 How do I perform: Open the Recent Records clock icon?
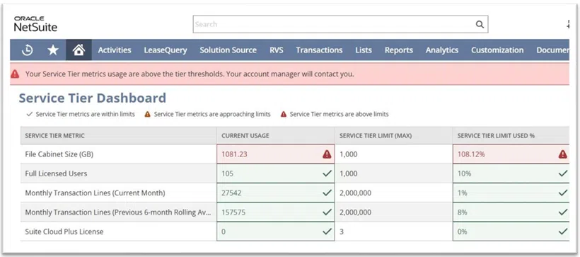click(x=27, y=50)
